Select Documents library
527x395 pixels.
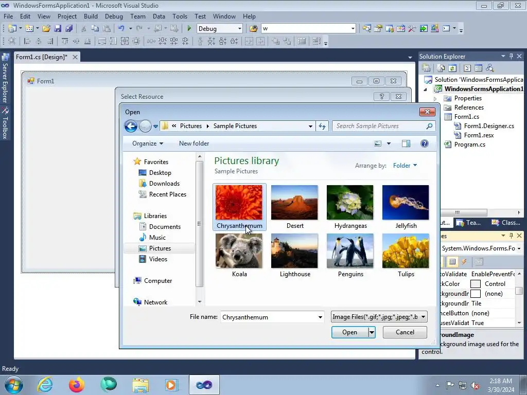coord(165,227)
